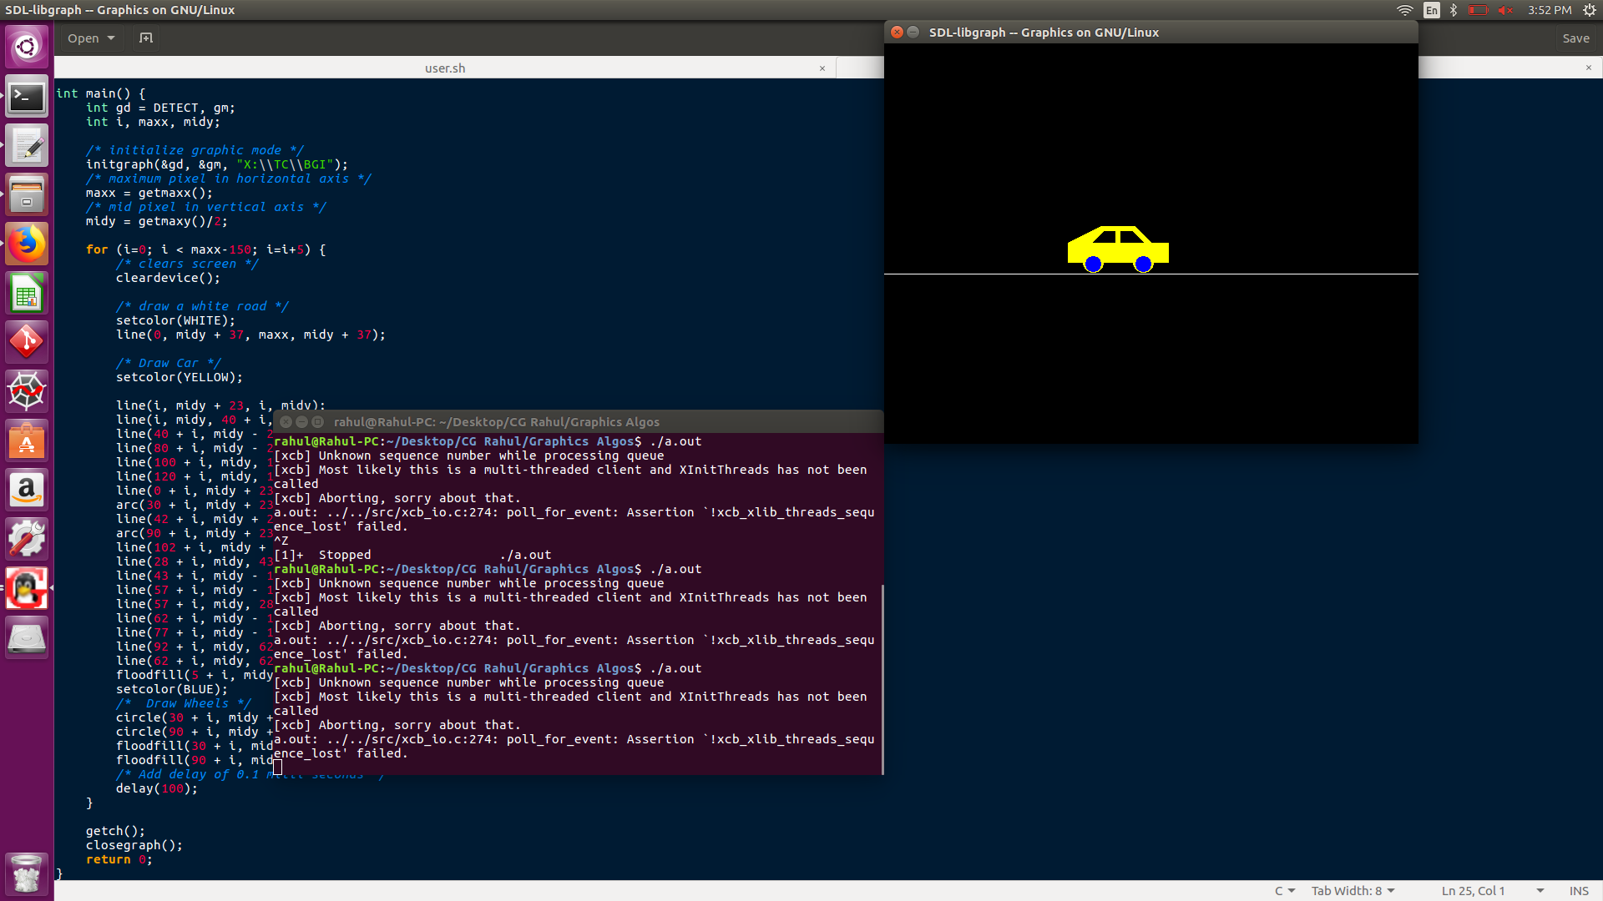Open the Text Editor dock icon

(x=27, y=146)
